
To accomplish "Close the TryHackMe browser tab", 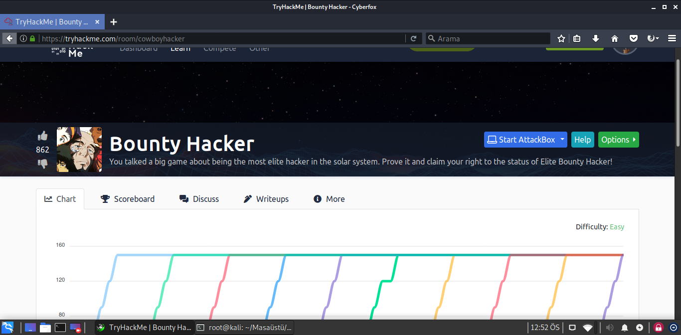I will coord(97,22).
